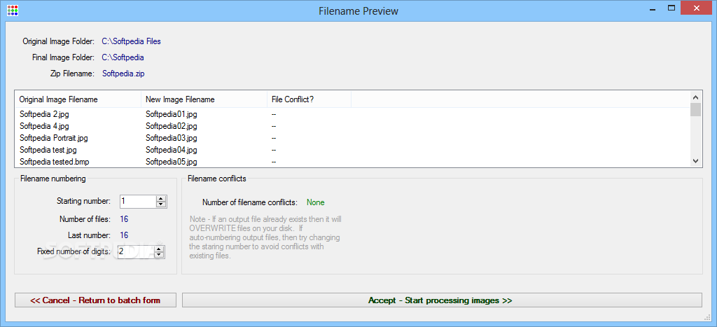Screen dimensions: 717x327
Task: Accept and start processing images
Action: pos(442,300)
